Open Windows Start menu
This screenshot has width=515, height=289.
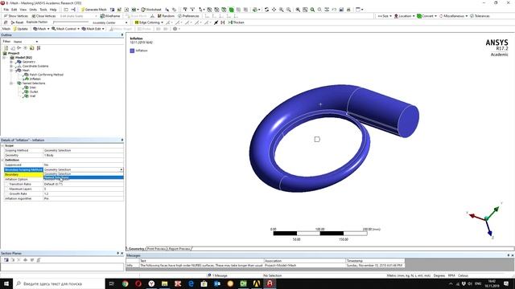pyautogui.click(x=6, y=283)
